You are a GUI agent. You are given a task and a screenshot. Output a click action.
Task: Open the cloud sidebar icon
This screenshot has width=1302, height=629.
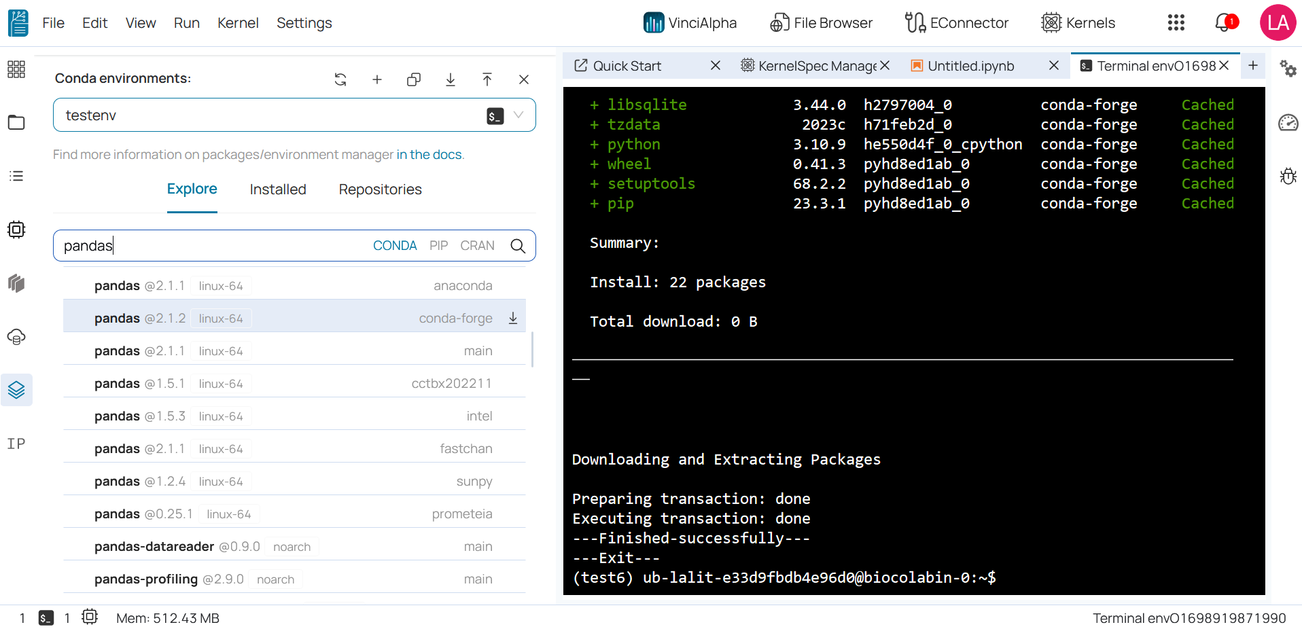click(x=16, y=337)
